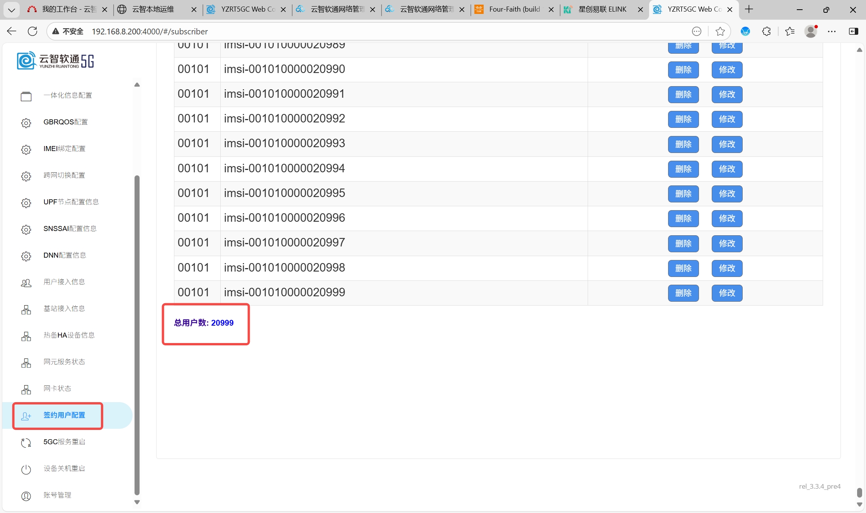The height and width of the screenshot is (513, 866).
Task: Open 账号管理 account icon
Action: click(x=26, y=496)
